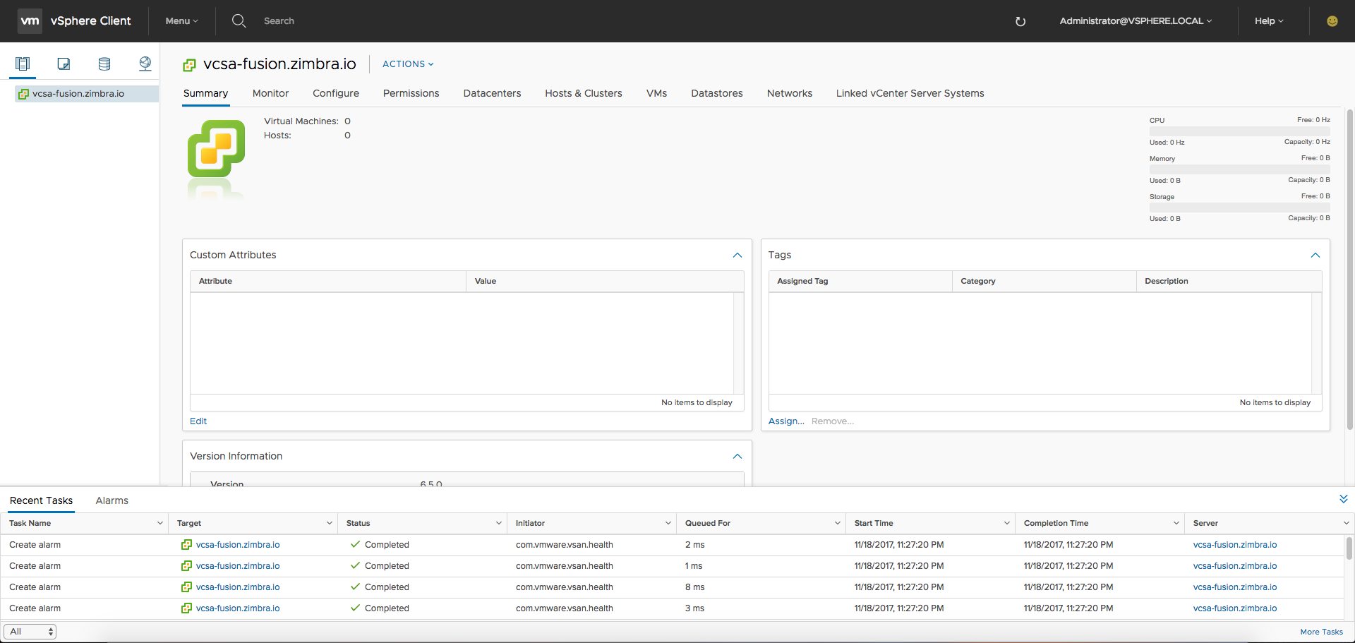1355x643 pixels.
Task: Open the Menu dropdown
Action: 182,21
